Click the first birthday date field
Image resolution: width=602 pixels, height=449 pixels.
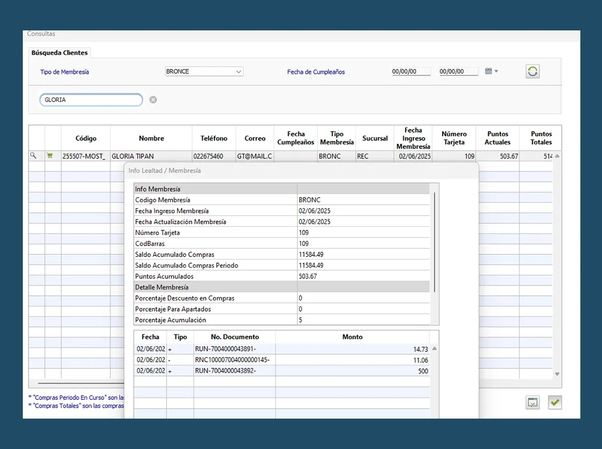[x=411, y=72]
